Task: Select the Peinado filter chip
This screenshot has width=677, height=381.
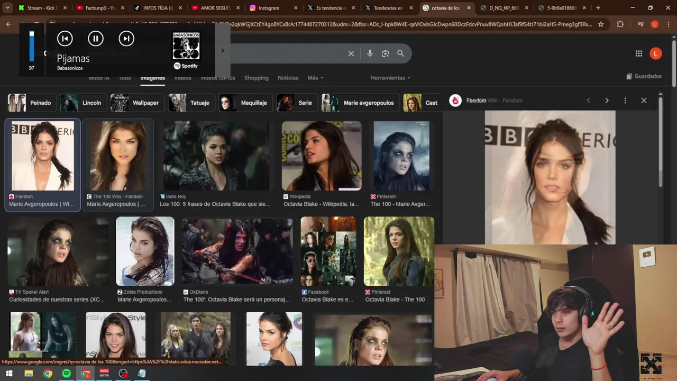Action: tap(32, 103)
